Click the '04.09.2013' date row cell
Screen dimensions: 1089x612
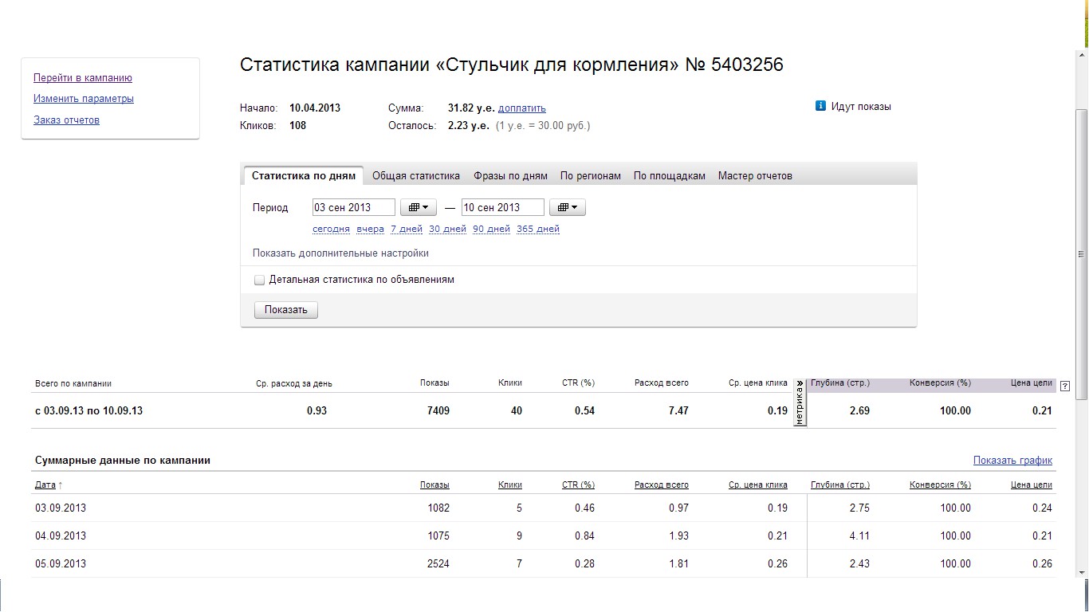61,536
